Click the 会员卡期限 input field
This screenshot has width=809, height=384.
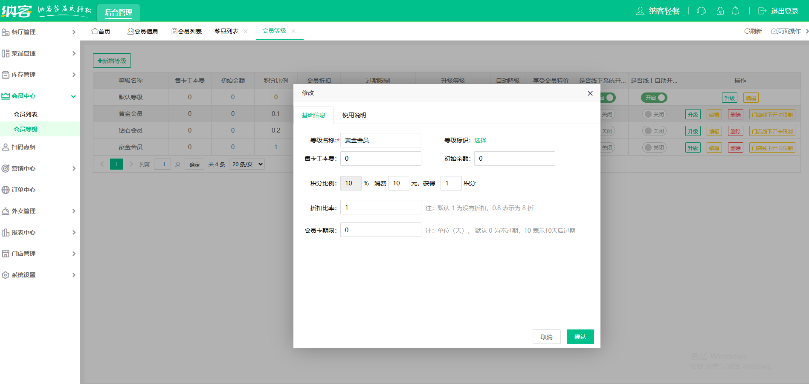click(x=380, y=230)
